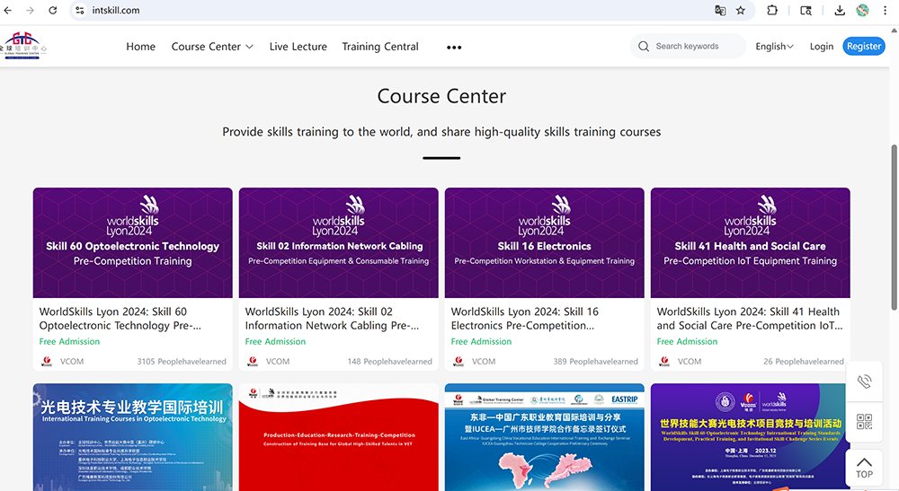Expand the three-dots more navigation menu

click(x=454, y=48)
